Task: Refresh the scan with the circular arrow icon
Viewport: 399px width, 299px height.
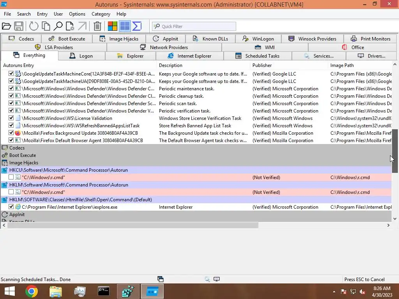Action: pos(34,26)
